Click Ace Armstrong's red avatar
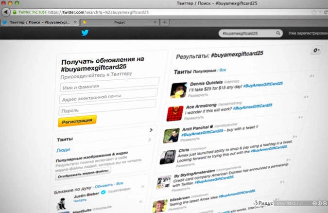The width and height of the screenshot is (328, 213). (x=174, y=113)
